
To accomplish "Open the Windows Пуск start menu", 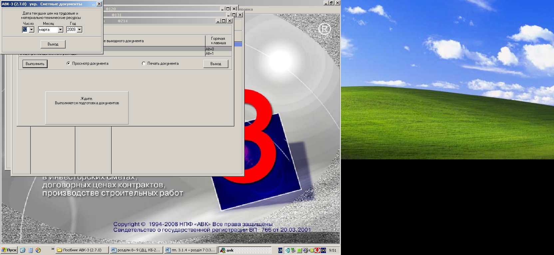I will click(9, 250).
